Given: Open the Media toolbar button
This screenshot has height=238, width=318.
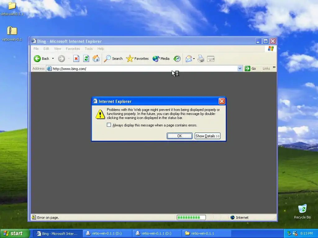Looking at the screenshot, I should pos(161,59).
